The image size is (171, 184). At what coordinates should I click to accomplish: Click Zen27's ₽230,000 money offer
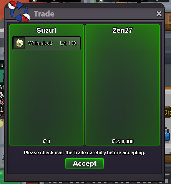[123, 141]
